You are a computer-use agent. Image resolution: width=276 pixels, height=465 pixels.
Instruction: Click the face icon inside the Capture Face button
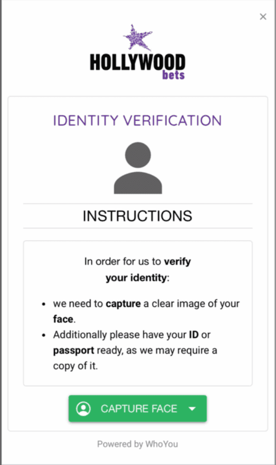pyautogui.click(x=84, y=408)
